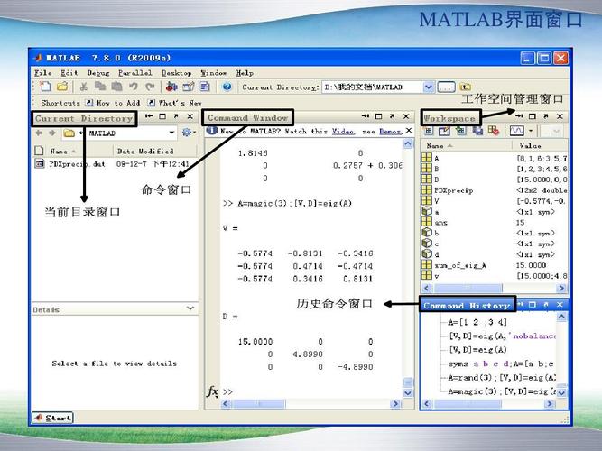Image resolution: width=602 pixels, height=451 pixels.
Task: Click forward arrow in Current Directory panel
Action: (51, 133)
